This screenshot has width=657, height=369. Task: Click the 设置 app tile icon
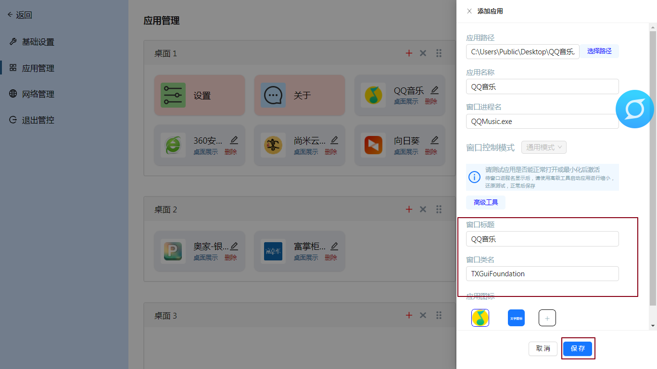click(173, 95)
